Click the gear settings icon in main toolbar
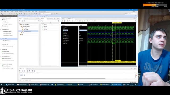This screenshot has width=170, height=95. 22,14
